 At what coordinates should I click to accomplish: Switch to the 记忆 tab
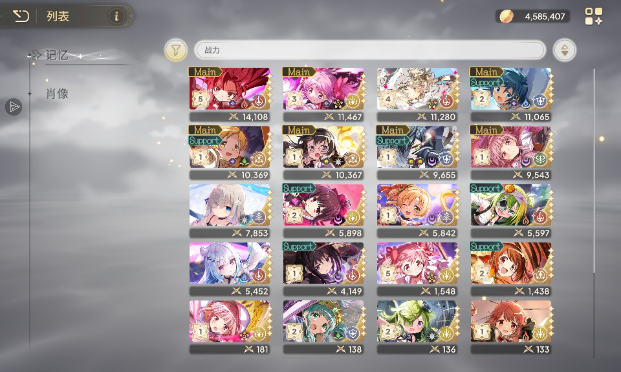coord(57,55)
